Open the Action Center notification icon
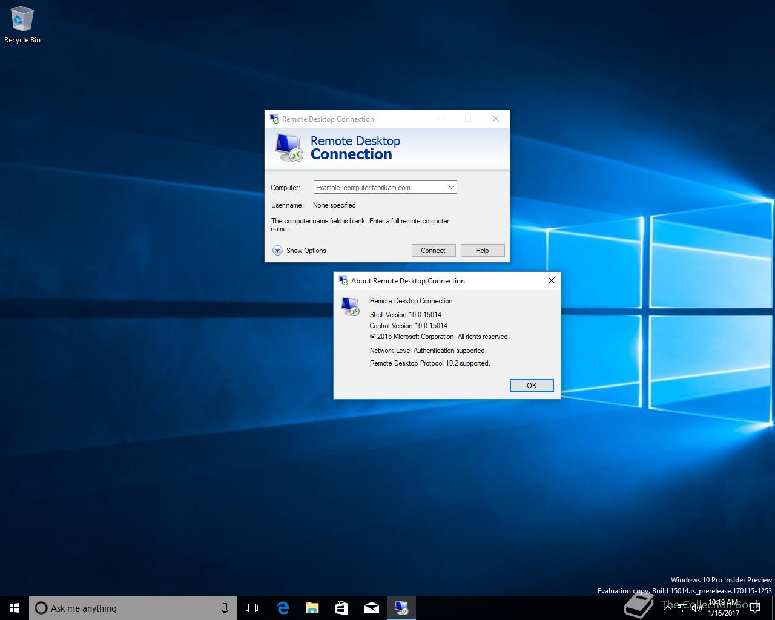Screen dimensions: 775x620 tap(754, 608)
